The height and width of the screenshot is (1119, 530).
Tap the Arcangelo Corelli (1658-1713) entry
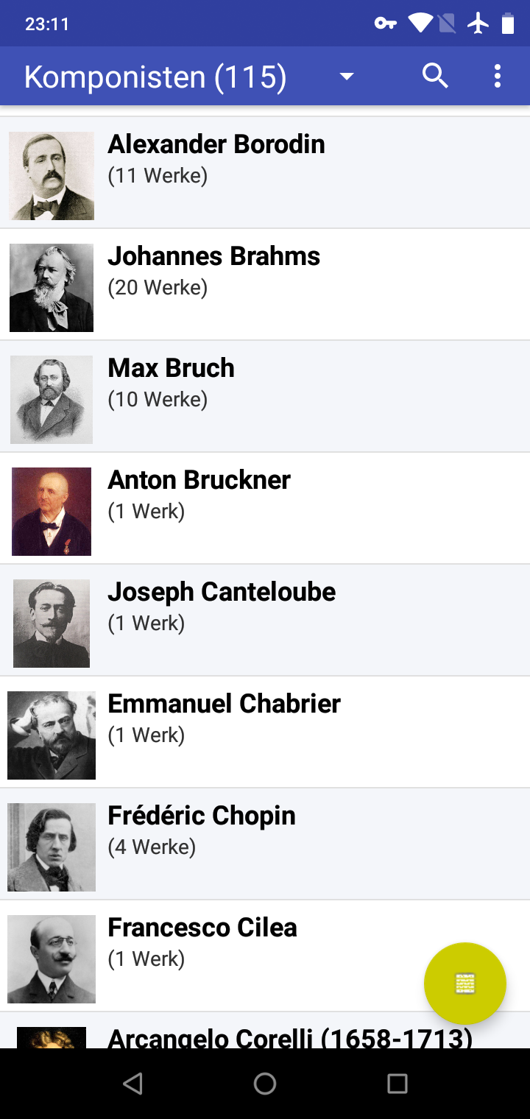pyautogui.click(x=290, y=1037)
